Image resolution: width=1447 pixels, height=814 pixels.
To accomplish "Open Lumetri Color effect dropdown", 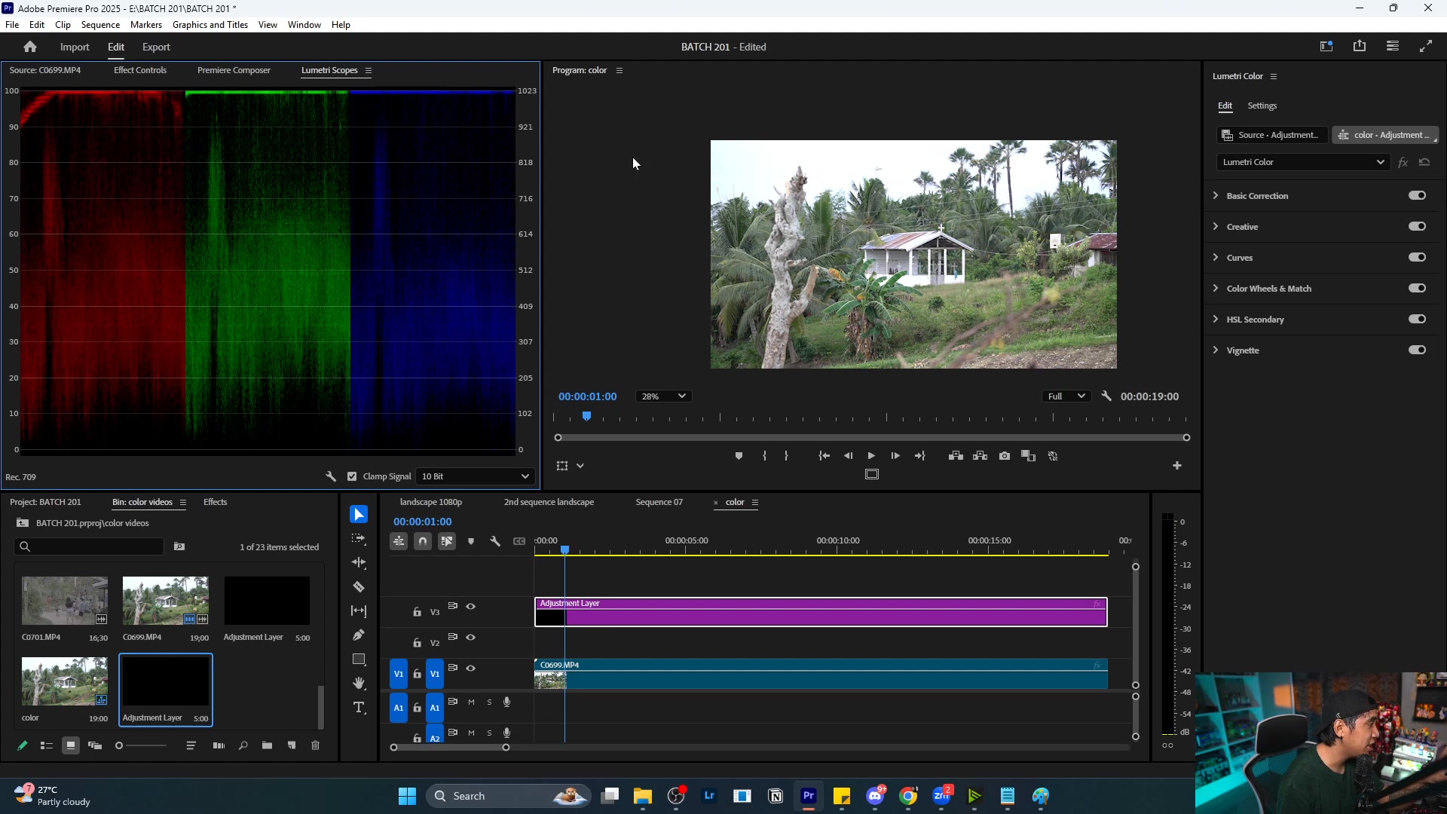I will (1303, 162).
